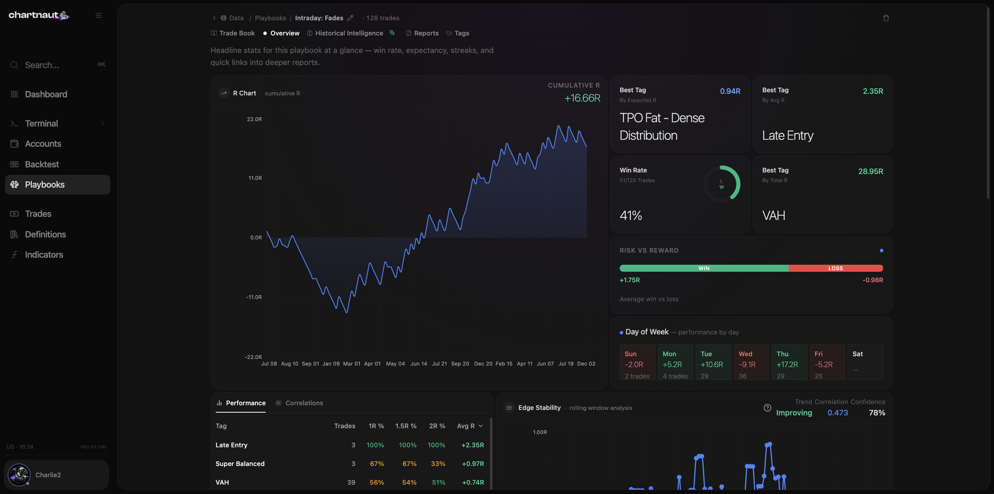Select the Overview tab

[281, 33]
